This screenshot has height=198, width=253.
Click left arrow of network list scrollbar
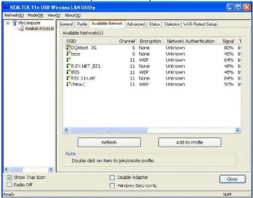coord(66,130)
